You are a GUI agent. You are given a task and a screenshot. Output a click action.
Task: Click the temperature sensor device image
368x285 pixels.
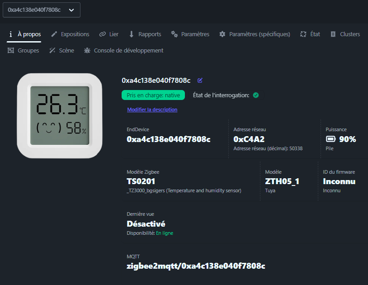(x=59, y=116)
